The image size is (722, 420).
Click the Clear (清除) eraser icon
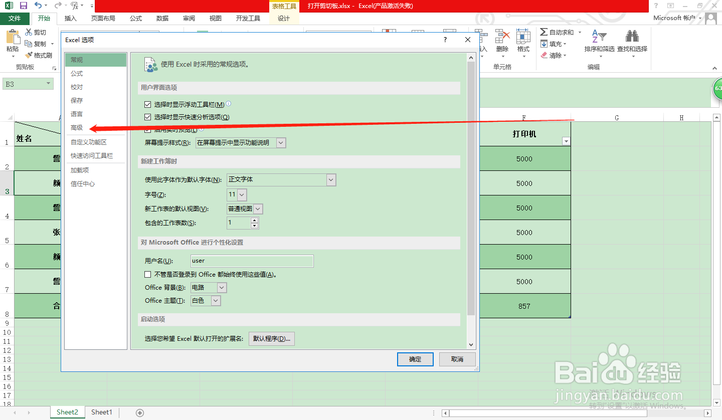tap(544, 55)
